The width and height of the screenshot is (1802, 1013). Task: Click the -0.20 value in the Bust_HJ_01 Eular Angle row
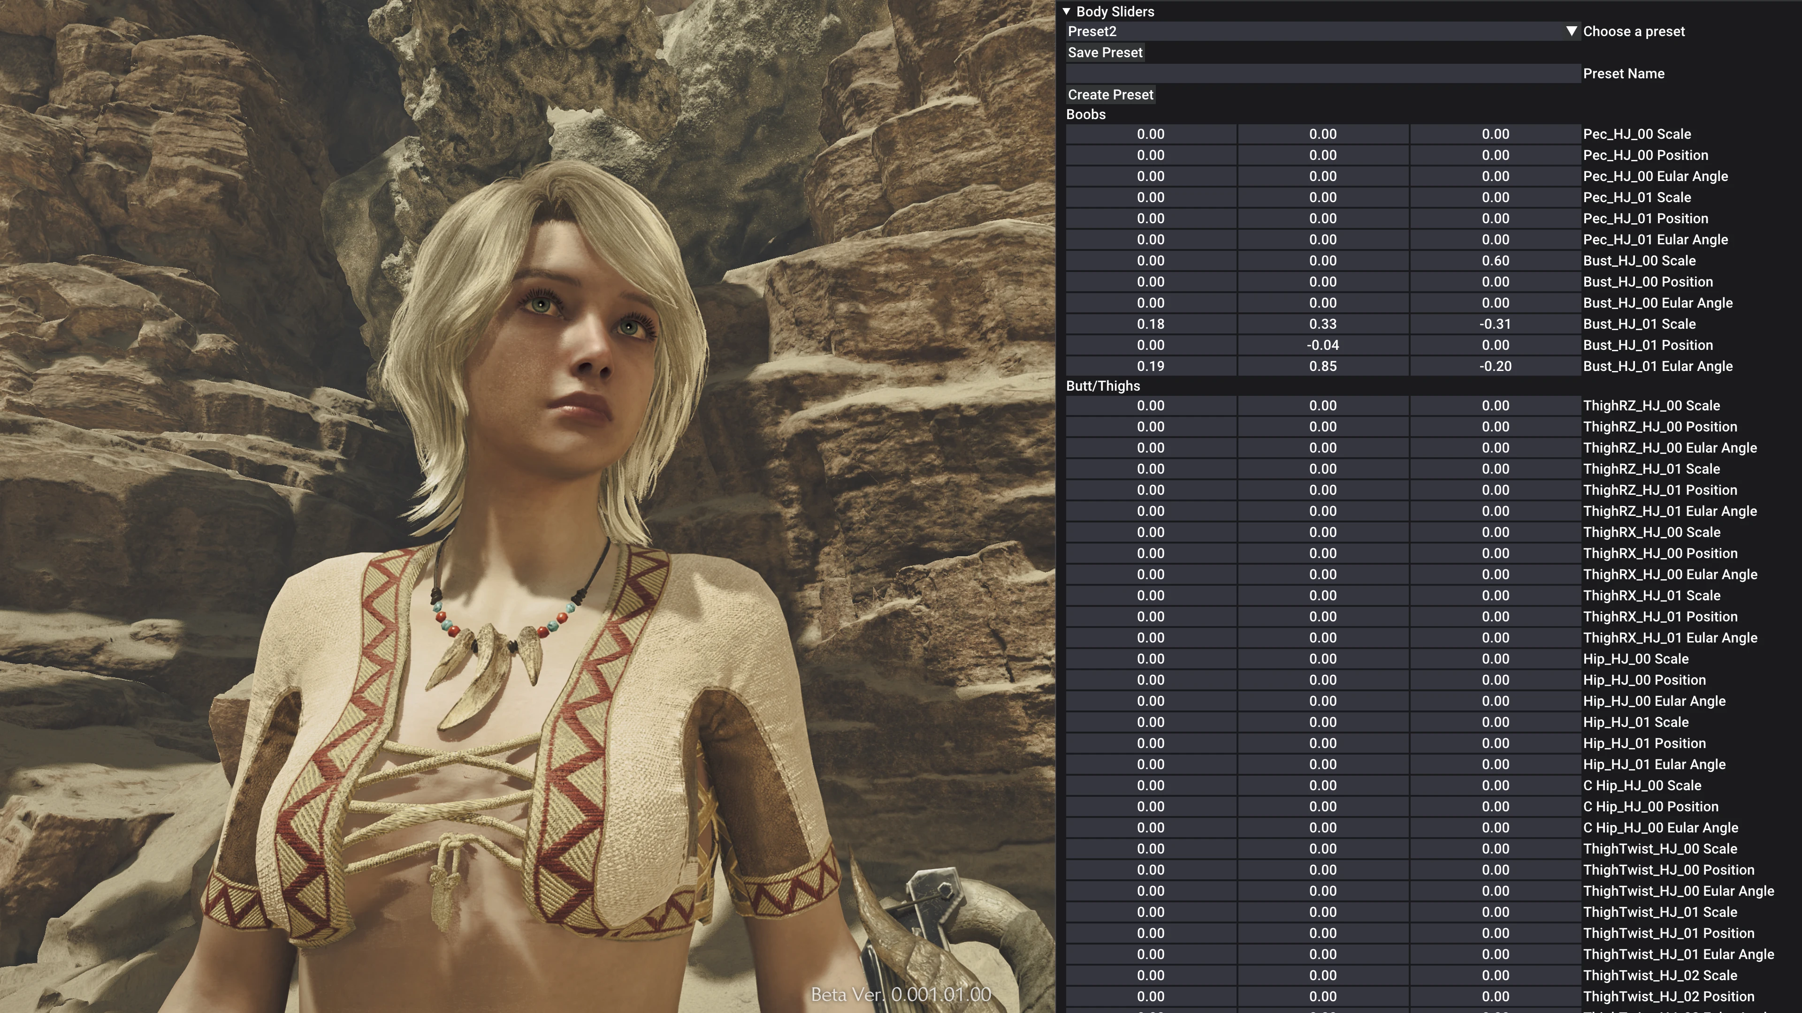[1495, 366]
